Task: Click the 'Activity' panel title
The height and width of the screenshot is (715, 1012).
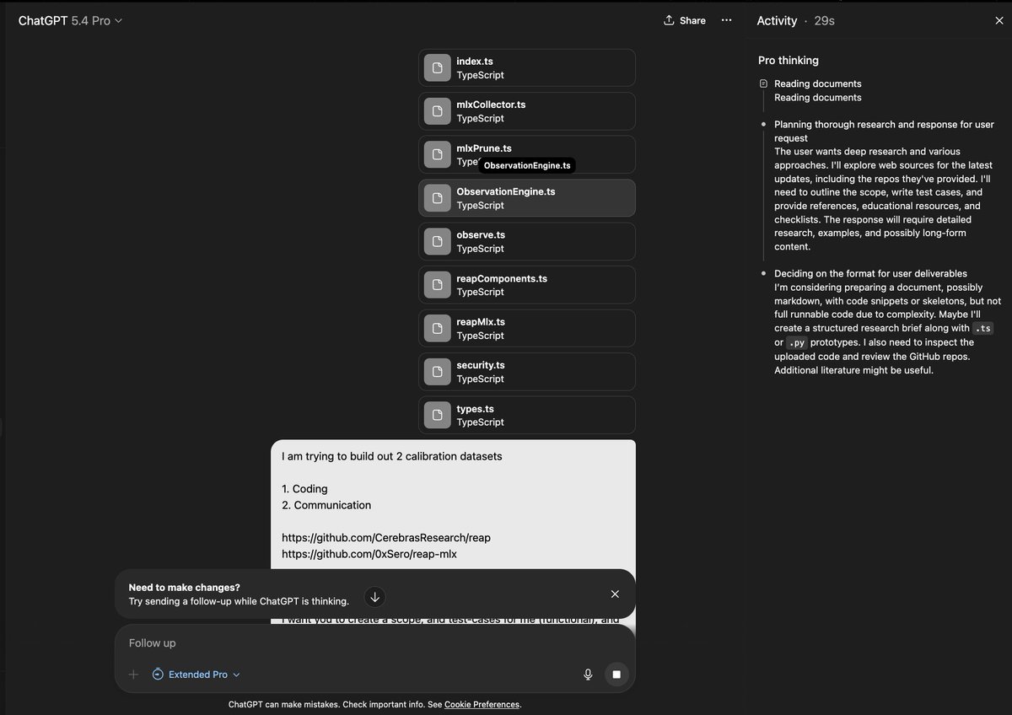Action: point(777,20)
